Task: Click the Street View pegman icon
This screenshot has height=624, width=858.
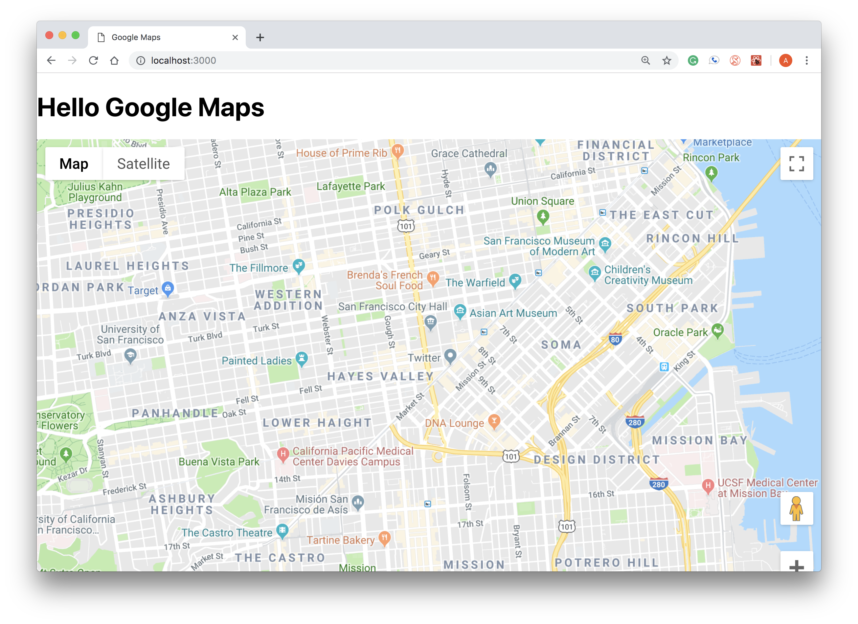Action: 796,508
